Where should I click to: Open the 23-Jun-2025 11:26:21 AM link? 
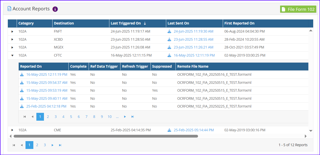pos(193,47)
